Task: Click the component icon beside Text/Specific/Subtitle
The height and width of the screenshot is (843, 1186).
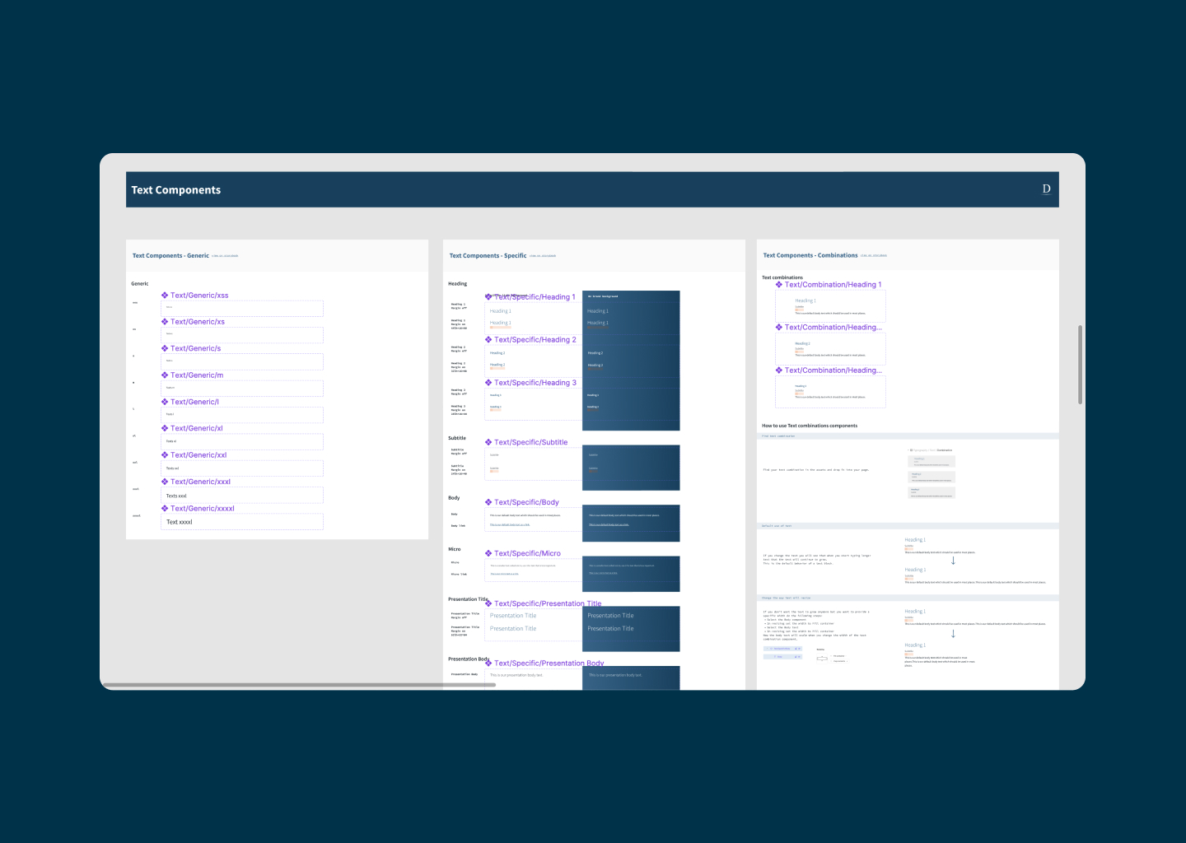Action: point(488,442)
